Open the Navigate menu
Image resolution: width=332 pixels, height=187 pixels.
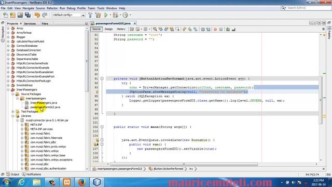pyautogui.click(x=28, y=8)
